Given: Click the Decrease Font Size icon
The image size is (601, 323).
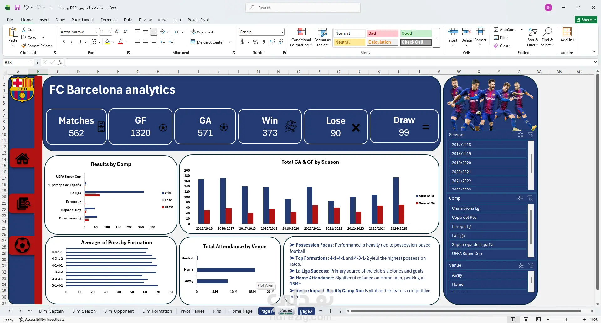Looking at the screenshot, I should click(x=125, y=32).
